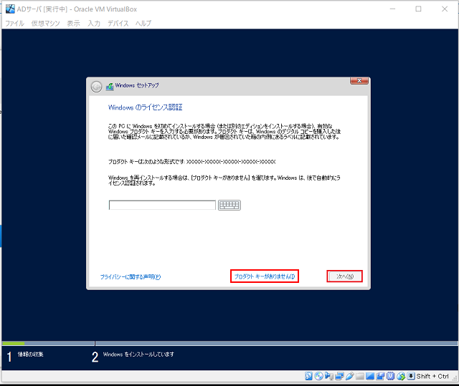459x386 pixels.
Task: Open the ヘルプ menu
Action: click(x=143, y=24)
